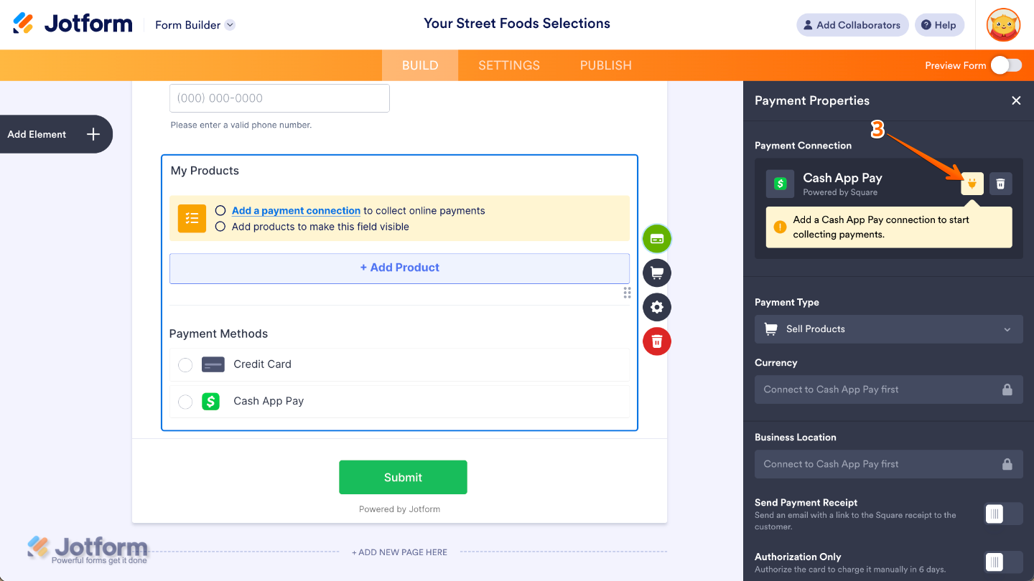Click the phone number input field

pyautogui.click(x=279, y=98)
